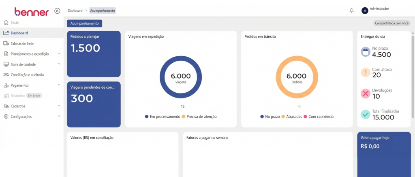The height and width of the screenshot is (177, 415).
Task: Click the Configurações gear icon
Action: click(x=6, y=116)
